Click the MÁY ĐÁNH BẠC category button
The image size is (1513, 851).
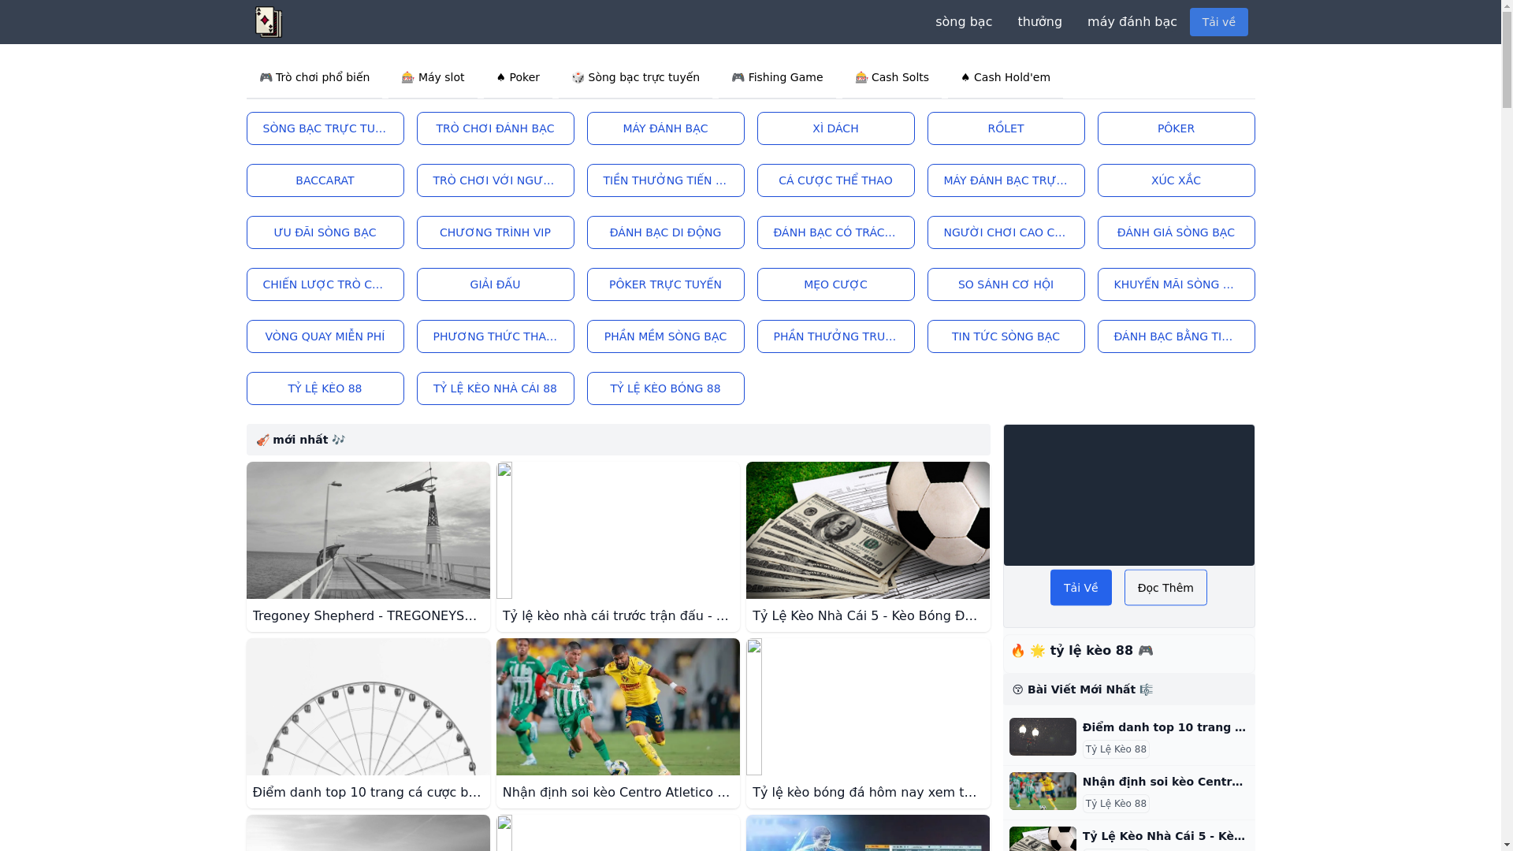pos(665,128)
